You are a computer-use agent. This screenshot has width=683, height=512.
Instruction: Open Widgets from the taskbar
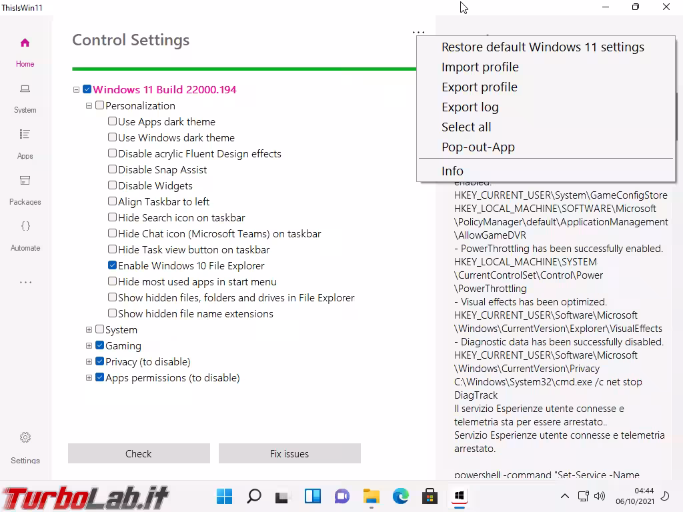click(313, 496)
